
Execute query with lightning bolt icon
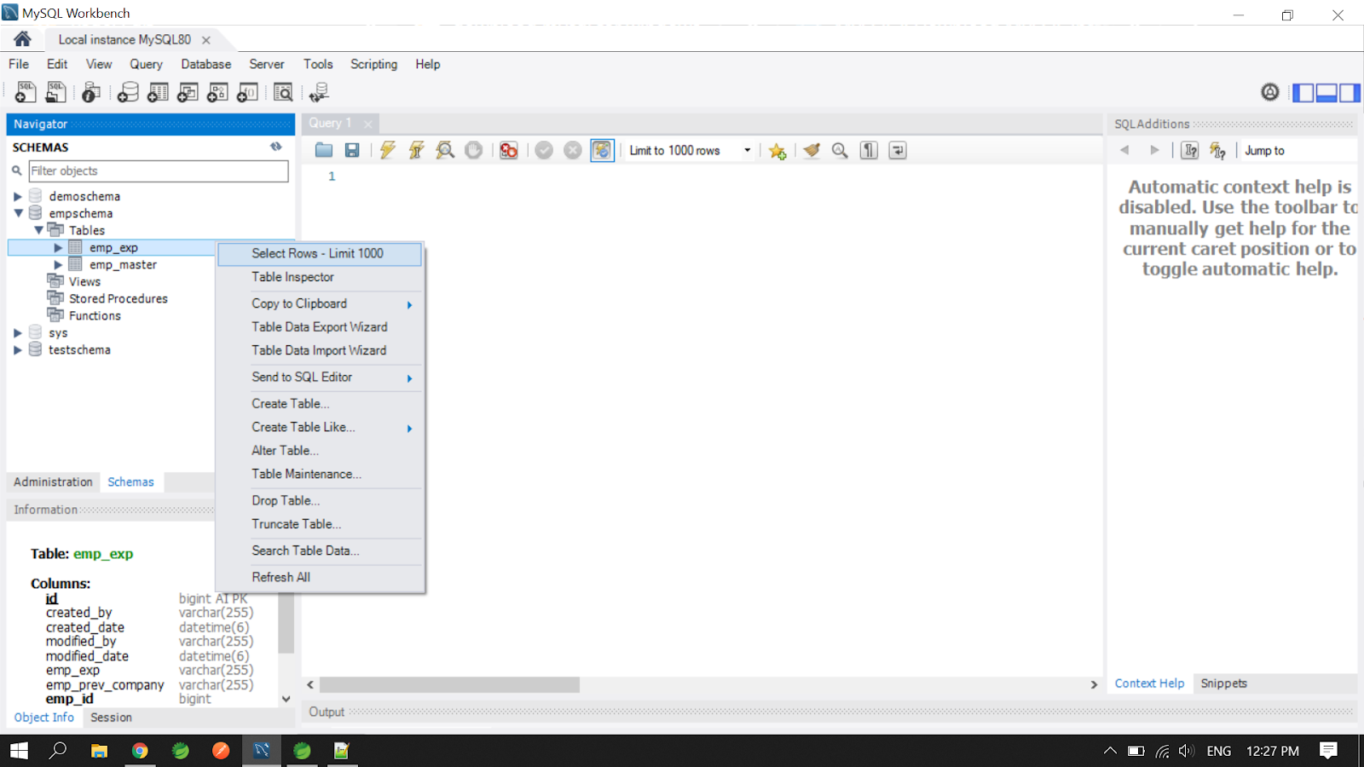point(388,150)
